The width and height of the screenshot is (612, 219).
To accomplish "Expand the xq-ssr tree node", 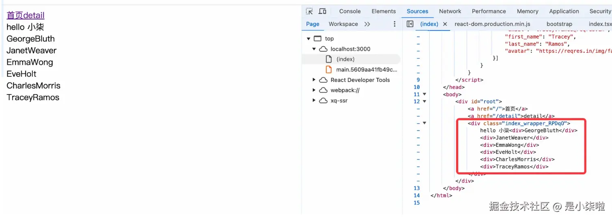I will click(314, 101).
